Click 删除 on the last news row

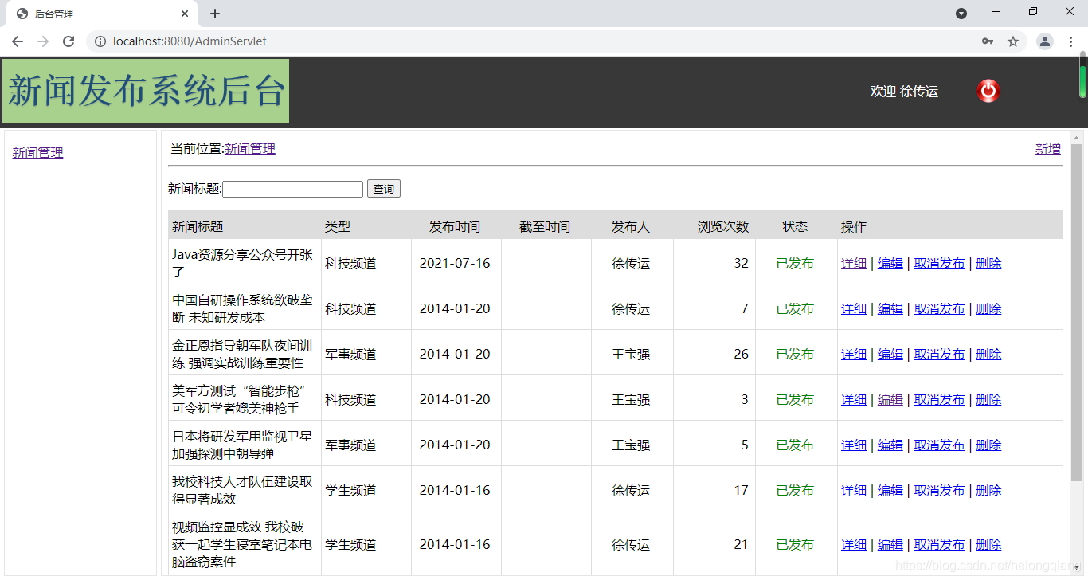[988, 543]
